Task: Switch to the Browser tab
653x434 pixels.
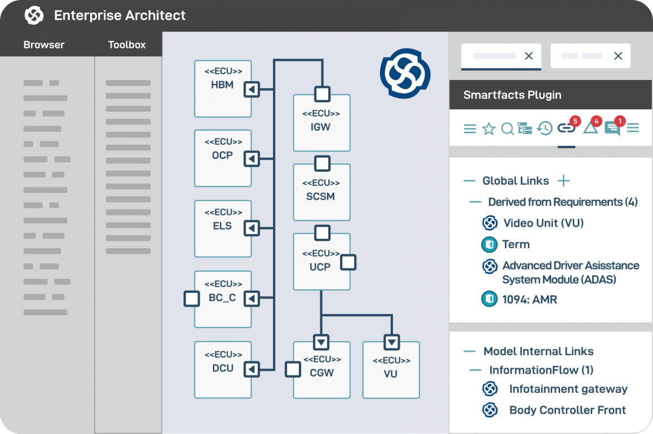Action: (44, 44)
